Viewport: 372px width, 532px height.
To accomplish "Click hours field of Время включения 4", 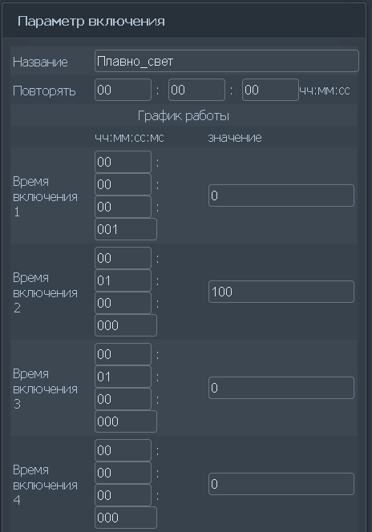I will pos(123,450).
